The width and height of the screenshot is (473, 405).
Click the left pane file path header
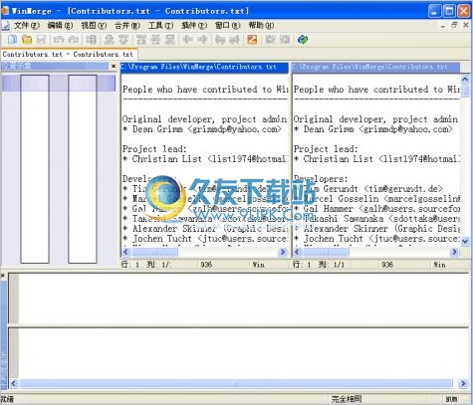[x=205, y=67]
